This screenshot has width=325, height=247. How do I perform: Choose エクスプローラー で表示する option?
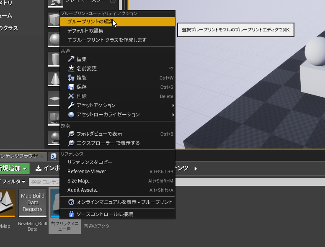tap(117, 143)
